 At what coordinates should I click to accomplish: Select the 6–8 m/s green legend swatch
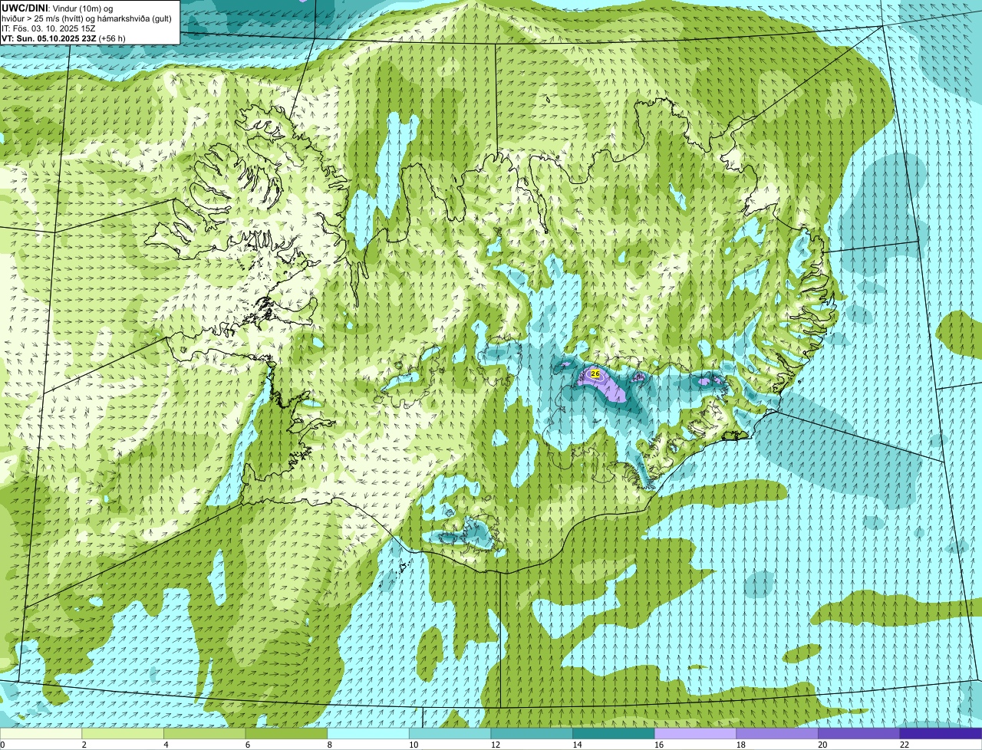click(286, 733)
